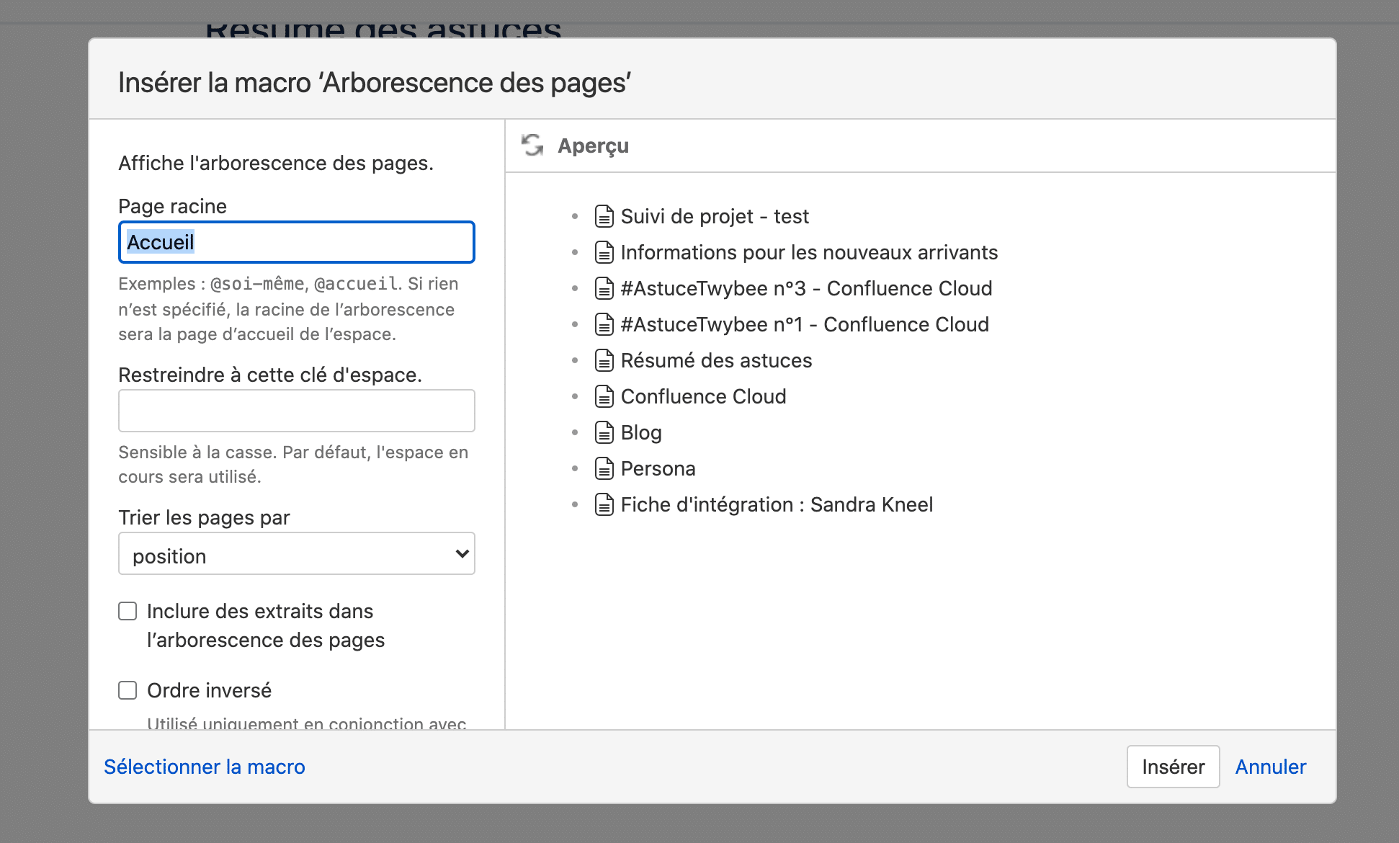Toggle the Ordre inversé checkbox

[x=128, y=690]
